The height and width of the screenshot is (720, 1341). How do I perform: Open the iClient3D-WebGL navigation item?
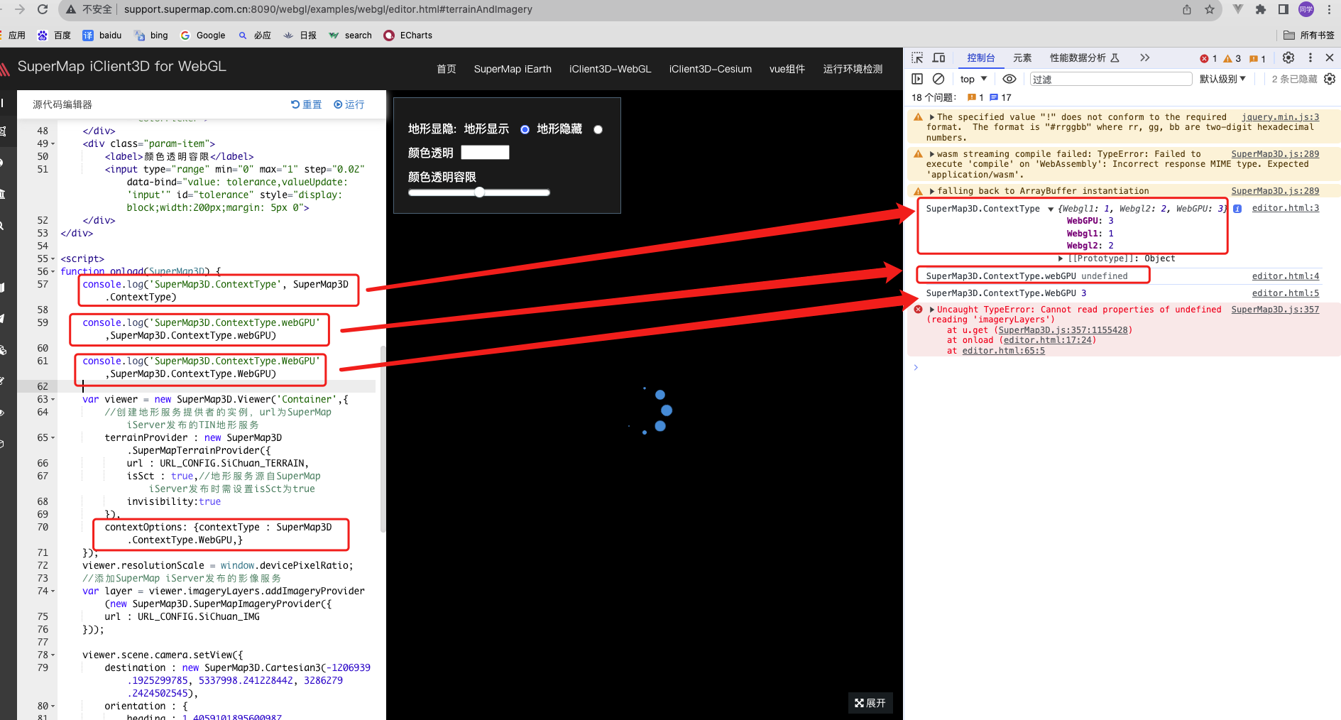610,69
